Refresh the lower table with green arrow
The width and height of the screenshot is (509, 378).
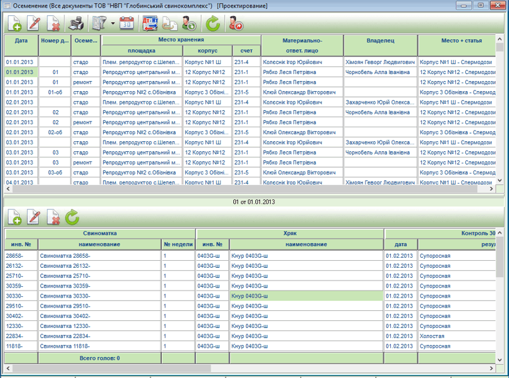click(73, 217)
